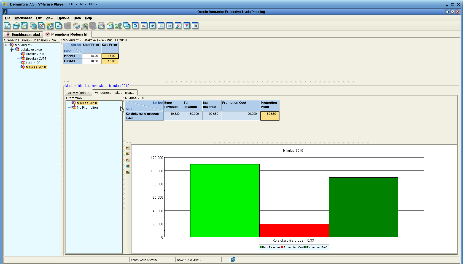
Task: Collapse the Moderni trh tree node
Action: click(x=6, y=45)
